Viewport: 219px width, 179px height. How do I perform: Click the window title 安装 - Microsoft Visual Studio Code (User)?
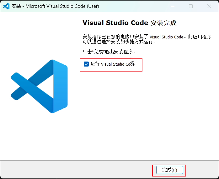[x=55, y=6]
